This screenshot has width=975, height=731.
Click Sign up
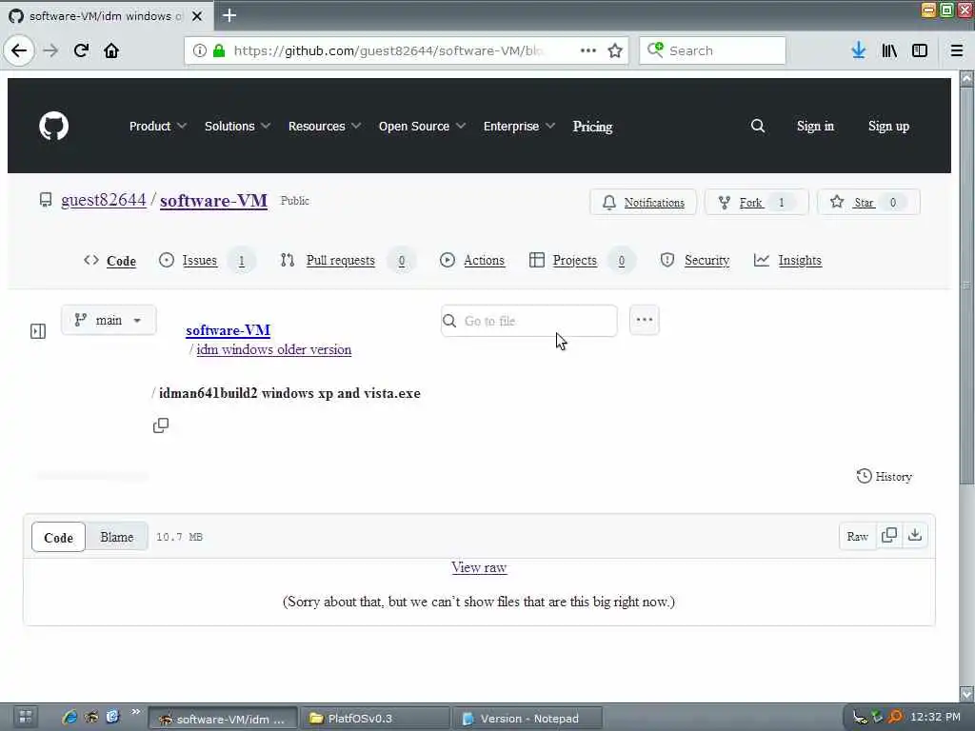888,127
